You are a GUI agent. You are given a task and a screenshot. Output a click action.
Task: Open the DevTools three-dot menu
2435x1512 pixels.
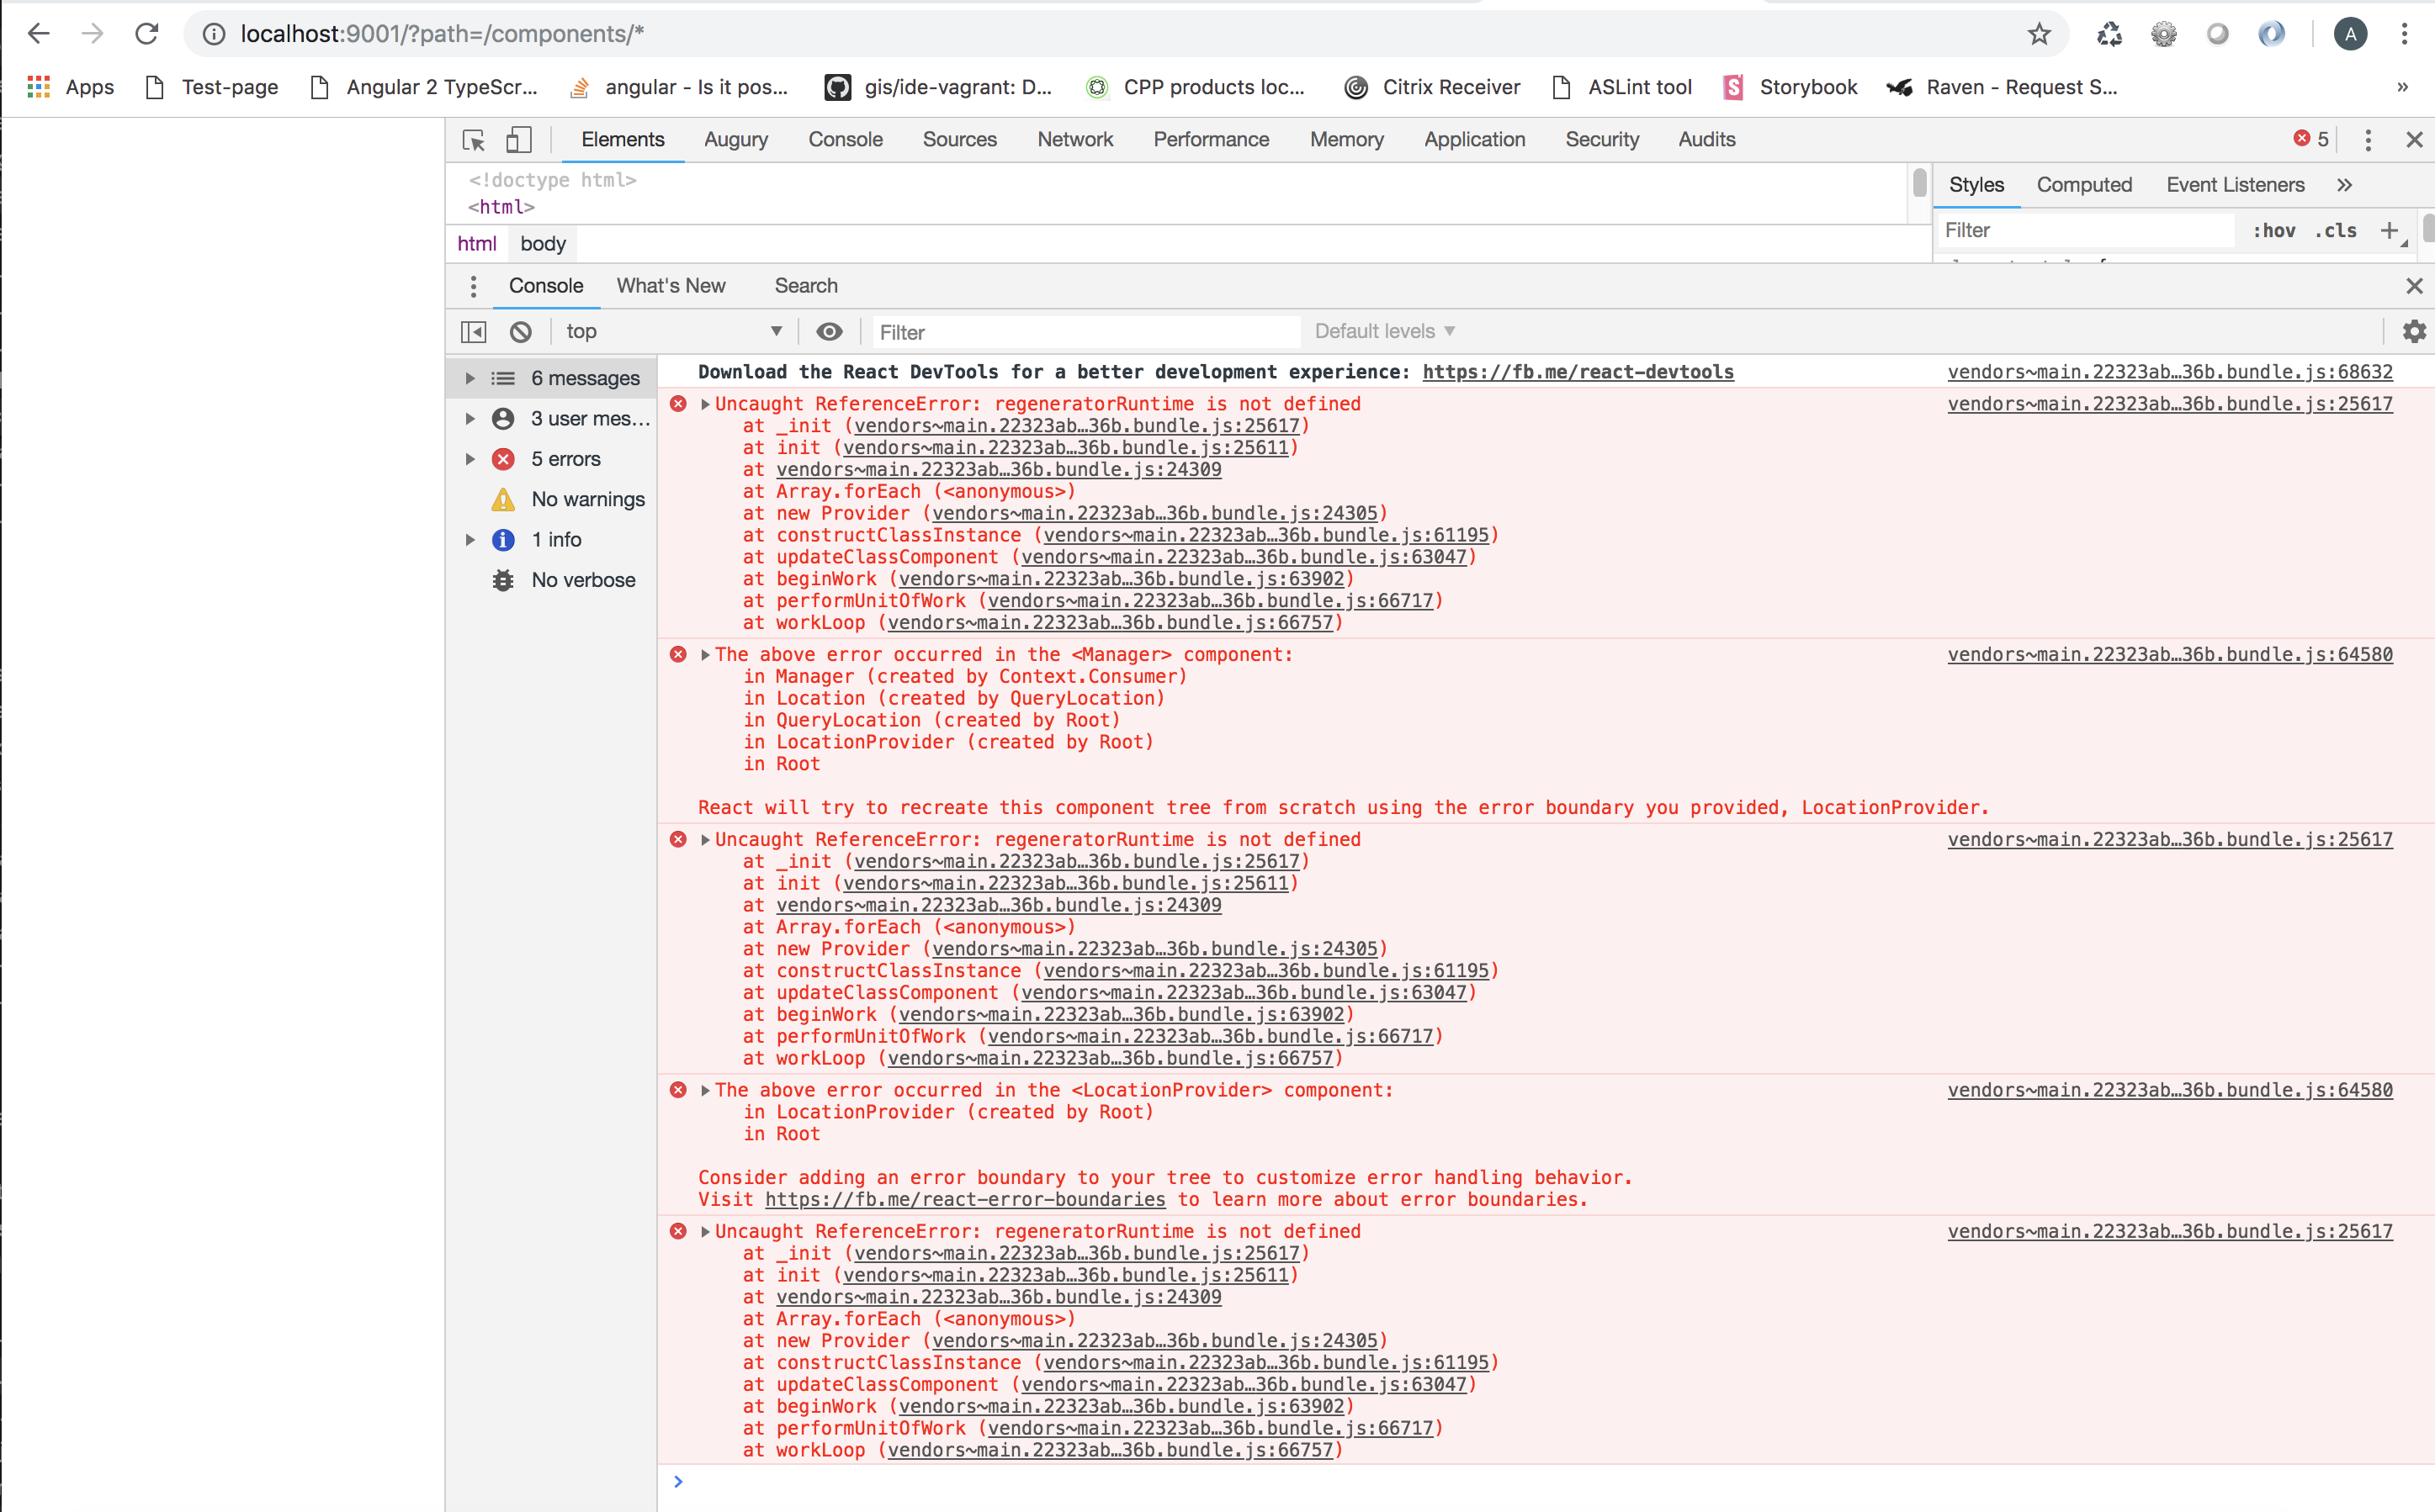pos(2367,140)
